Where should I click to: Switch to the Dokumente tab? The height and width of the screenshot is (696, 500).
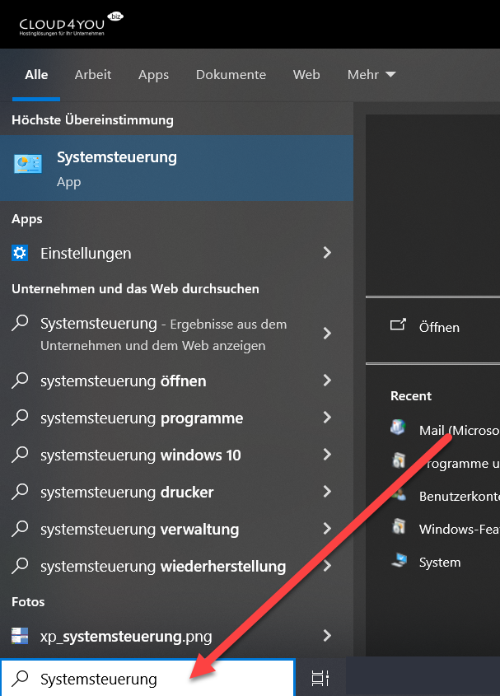231,74
